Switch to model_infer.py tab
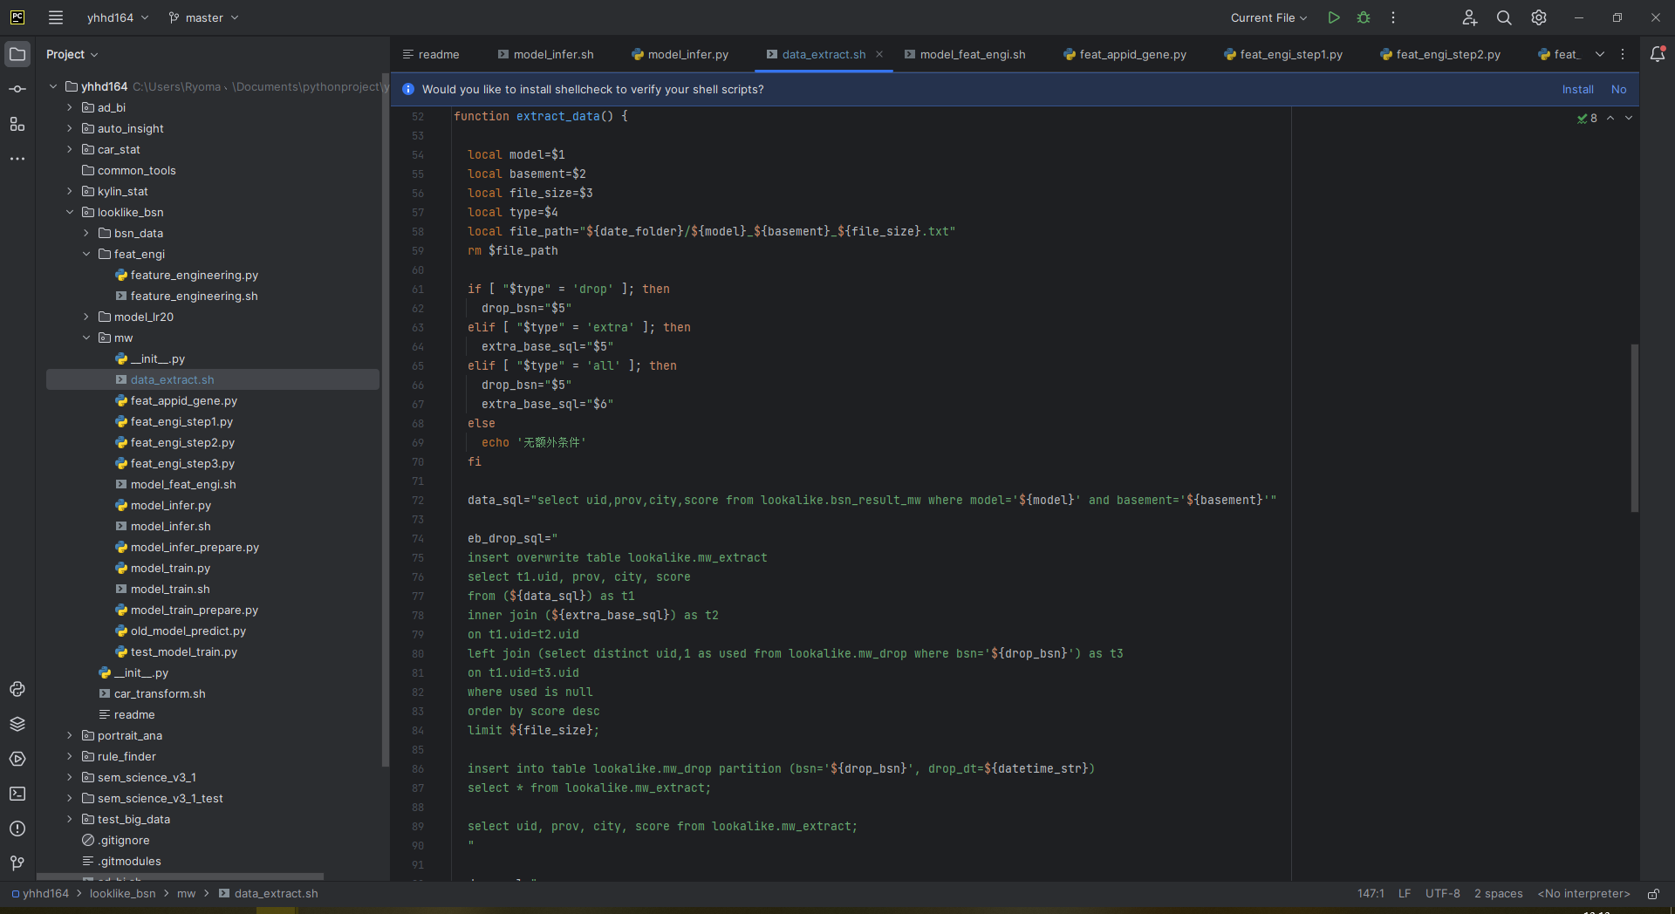 (x=680, y=54)
